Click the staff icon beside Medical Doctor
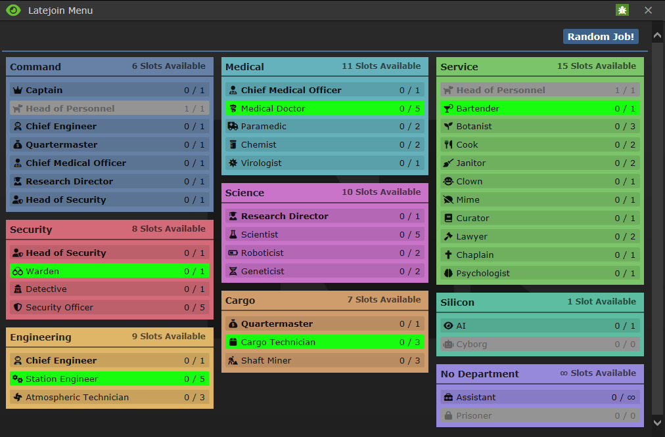Viewport: 665px width, 437px height. tap(233, 108)
